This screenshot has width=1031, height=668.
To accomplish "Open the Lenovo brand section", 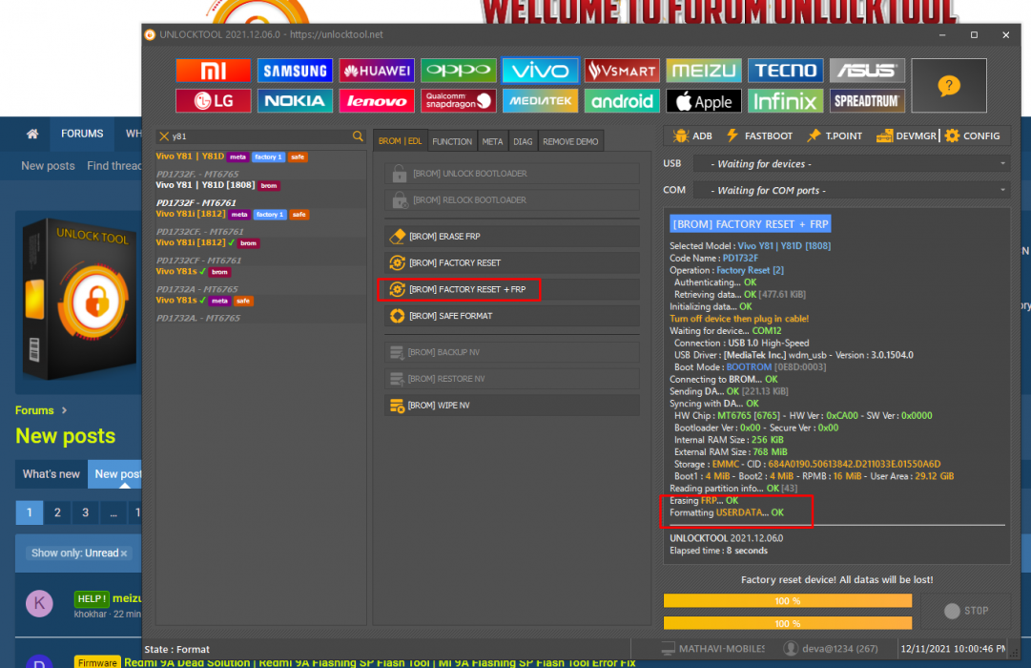I will click(x=376, y=101).
